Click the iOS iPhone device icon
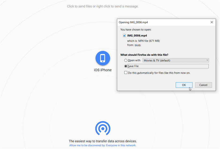Viewport: 220px width, 149px height. 103,58
